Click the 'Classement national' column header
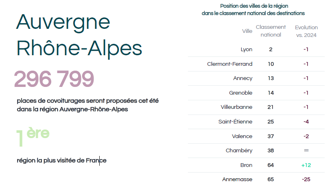Viewport: 332px width, 186px height. [x=271, y=31]
